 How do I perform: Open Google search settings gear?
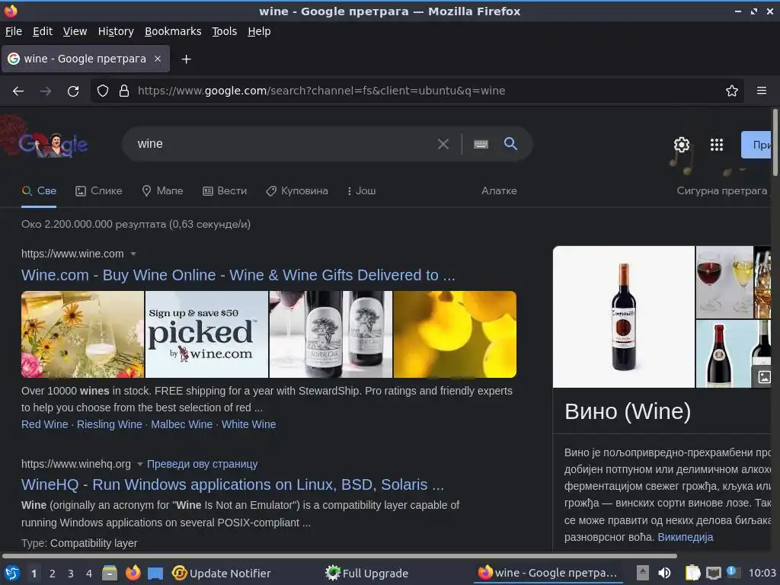click(682, 145)
